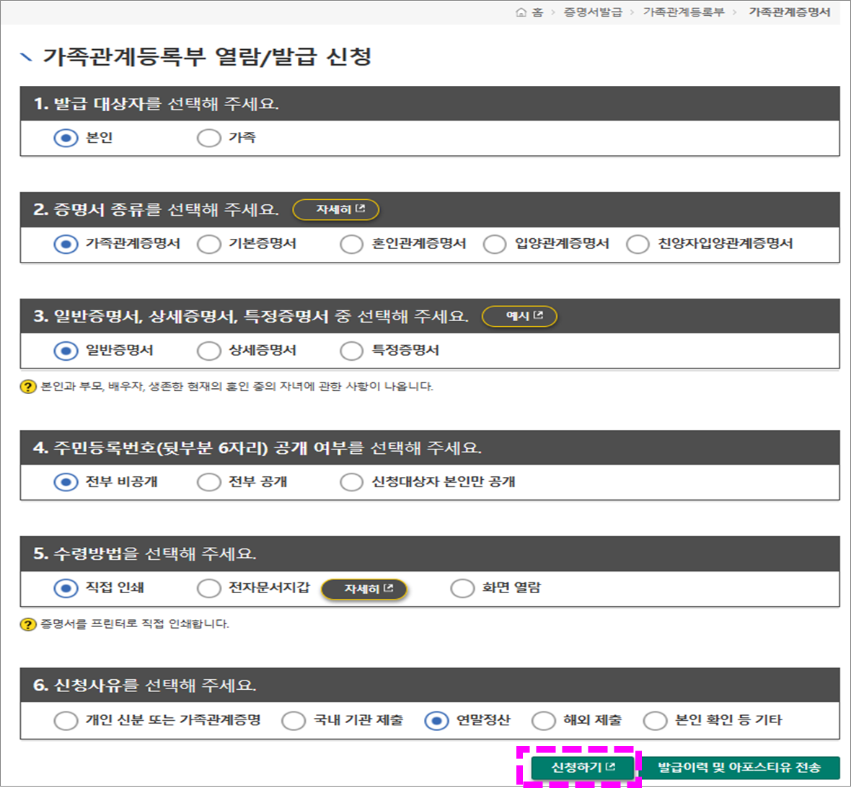Choose 전자문서지갑 as the receiving method
The width and height of the screenshot is (851, 788).
[209, 588]
